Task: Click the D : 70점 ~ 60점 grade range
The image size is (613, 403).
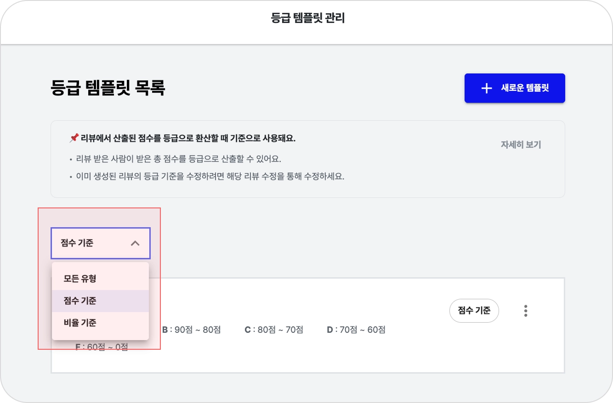Action: (356, 330)
